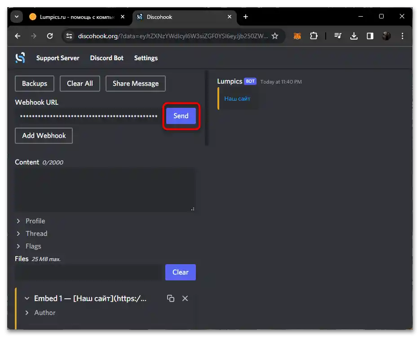Focus the Webhook URL field
The height and width of the screenshot is (337, 420).
pos(89,116)
